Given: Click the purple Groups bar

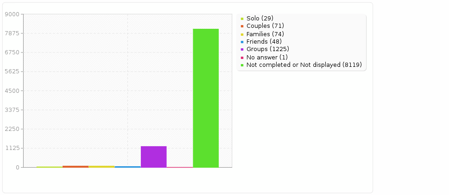Looking at the screenshot, I should coord(153,156).
